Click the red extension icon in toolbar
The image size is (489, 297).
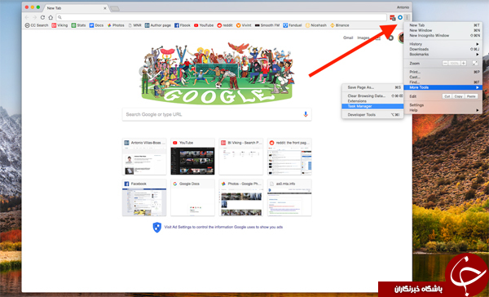393,17
